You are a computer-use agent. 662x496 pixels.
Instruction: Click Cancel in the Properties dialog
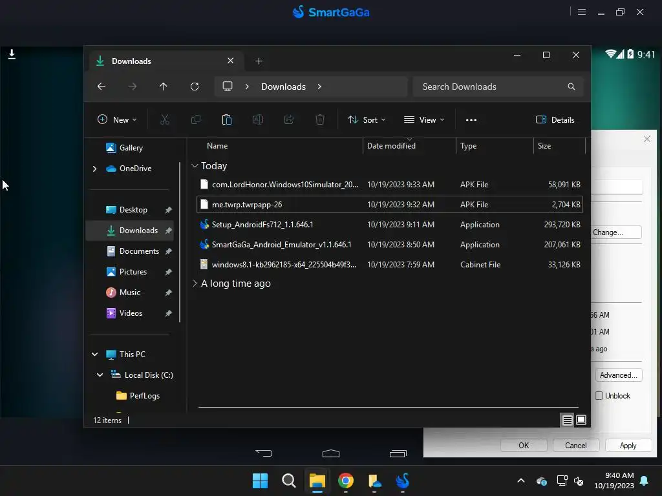tap(576, 446)
